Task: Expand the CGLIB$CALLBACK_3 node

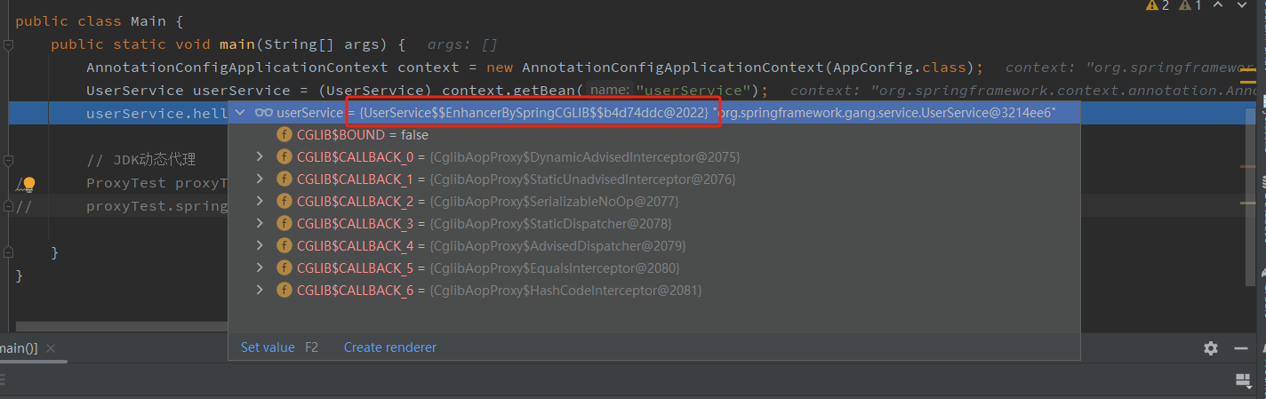Action: 260,224
